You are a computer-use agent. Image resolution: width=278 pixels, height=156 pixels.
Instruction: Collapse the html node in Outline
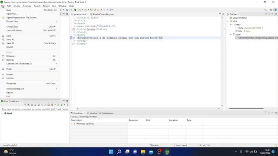[228, 21]
